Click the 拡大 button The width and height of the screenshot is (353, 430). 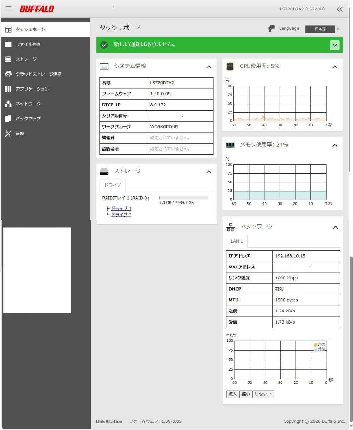point(233,394)
